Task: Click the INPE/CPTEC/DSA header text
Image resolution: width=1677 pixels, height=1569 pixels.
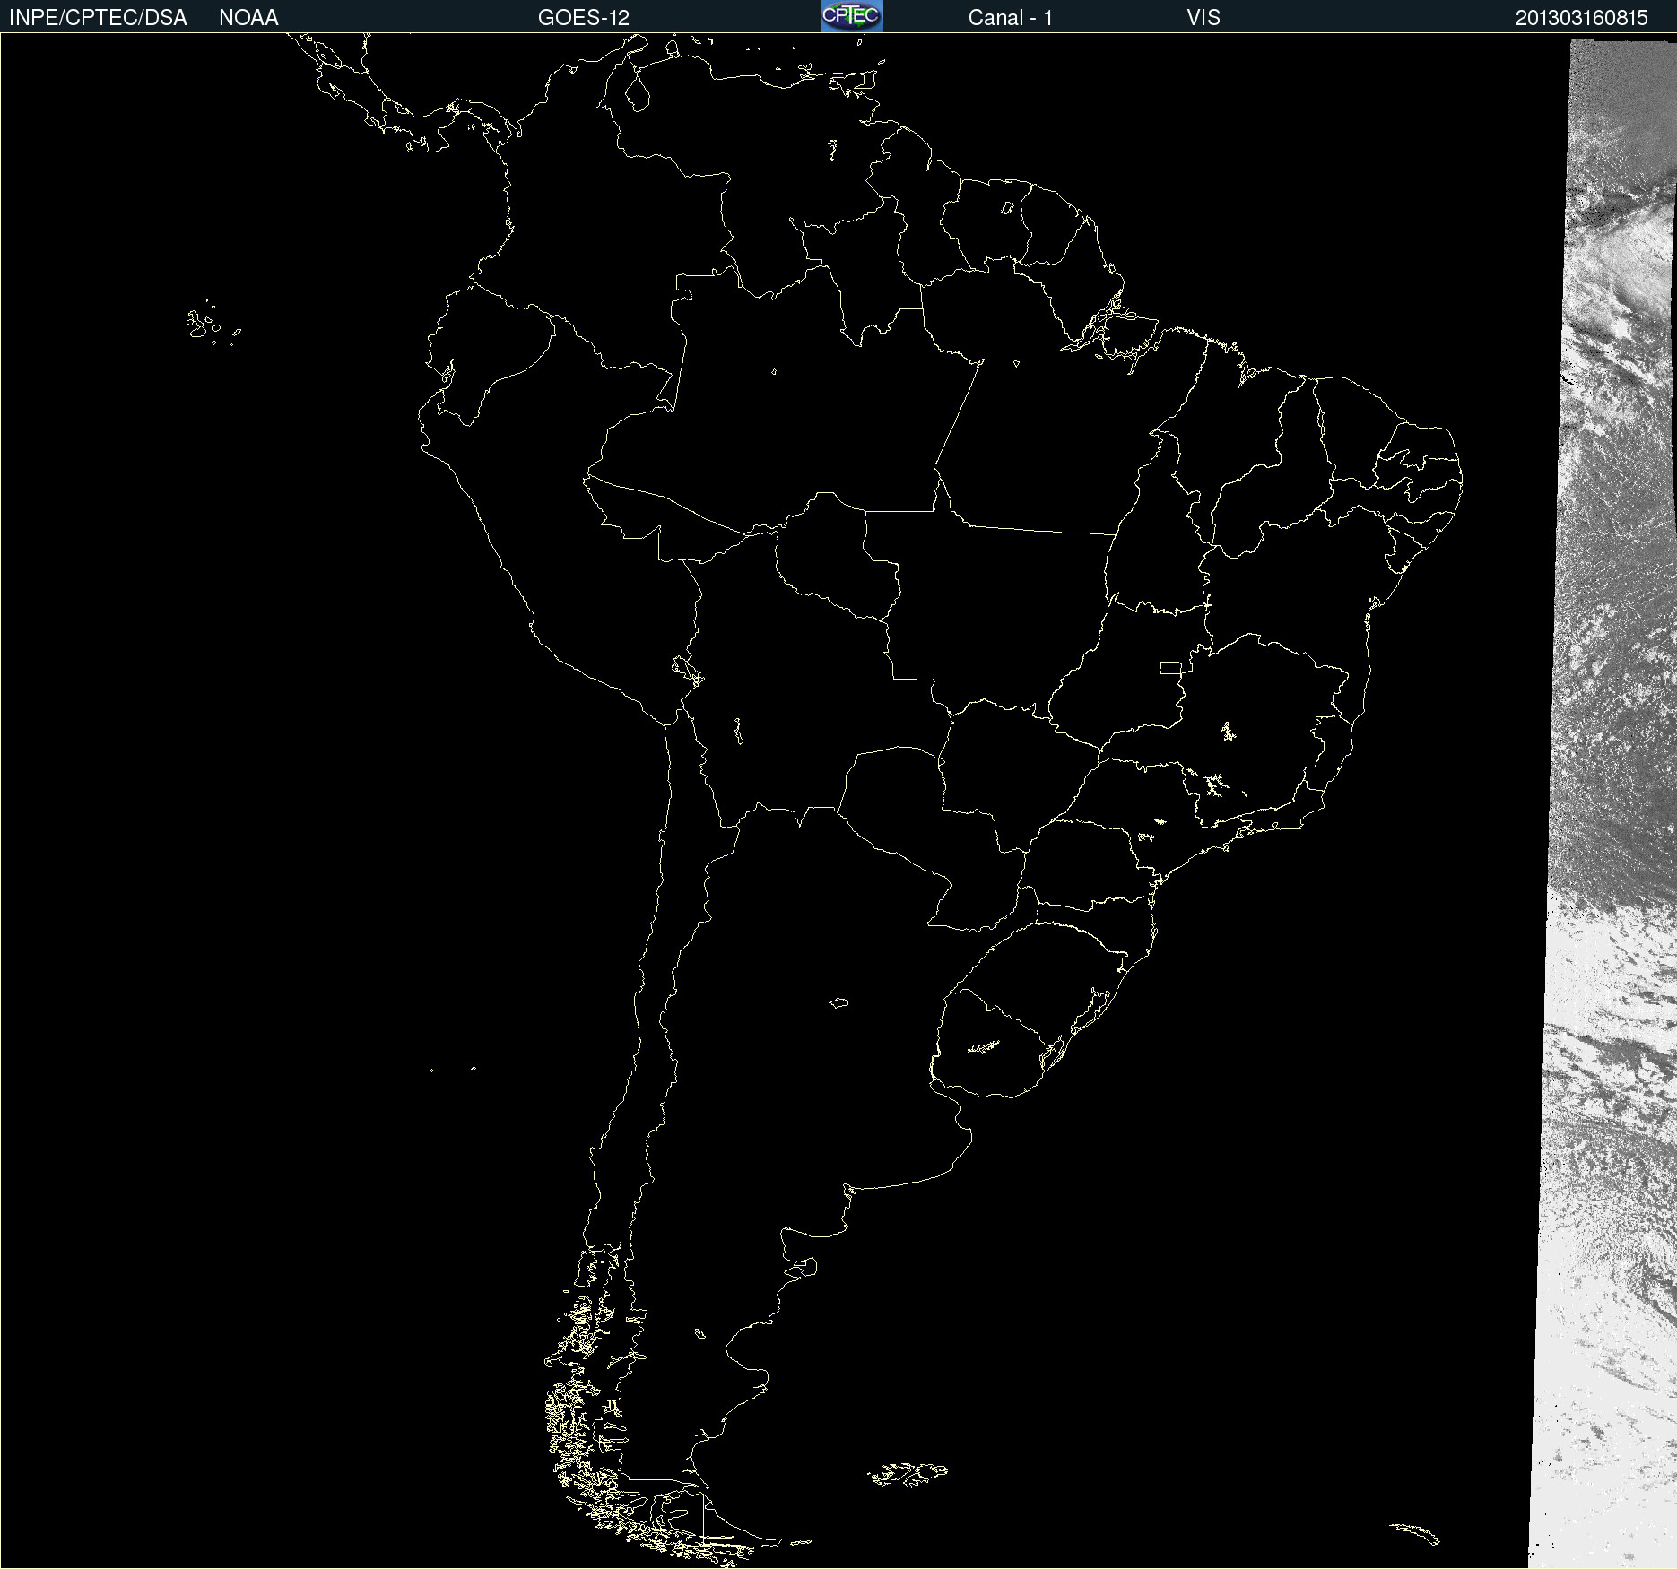Action: 98,18
